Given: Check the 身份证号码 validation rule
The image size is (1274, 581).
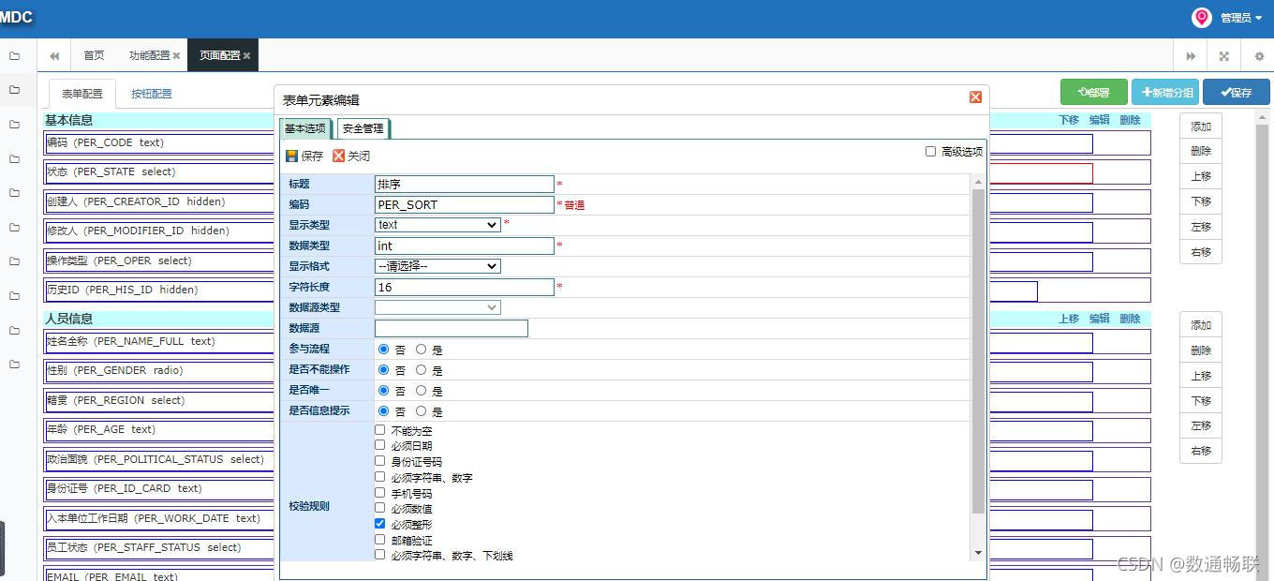Looking at the screenshot, I should click(x=379, y=461).
